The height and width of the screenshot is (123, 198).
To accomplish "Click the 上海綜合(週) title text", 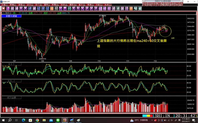I will (x=9, y=13).
